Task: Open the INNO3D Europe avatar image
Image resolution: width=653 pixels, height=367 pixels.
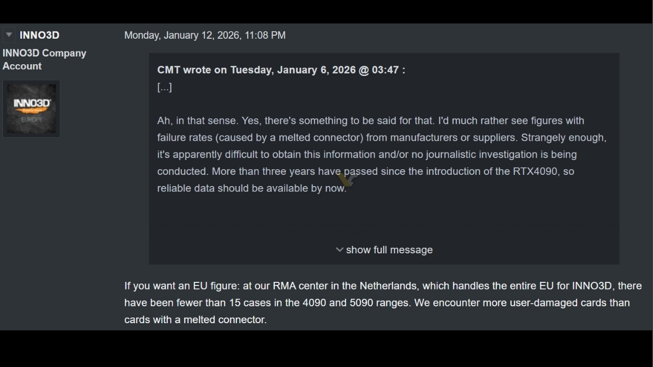Action: (31, 109)
